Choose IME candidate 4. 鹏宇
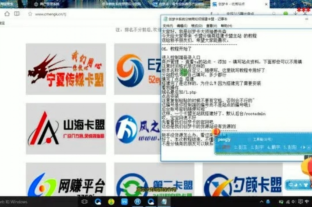The height and width of the screenshot is (207, 312). [x=273, y=147]
